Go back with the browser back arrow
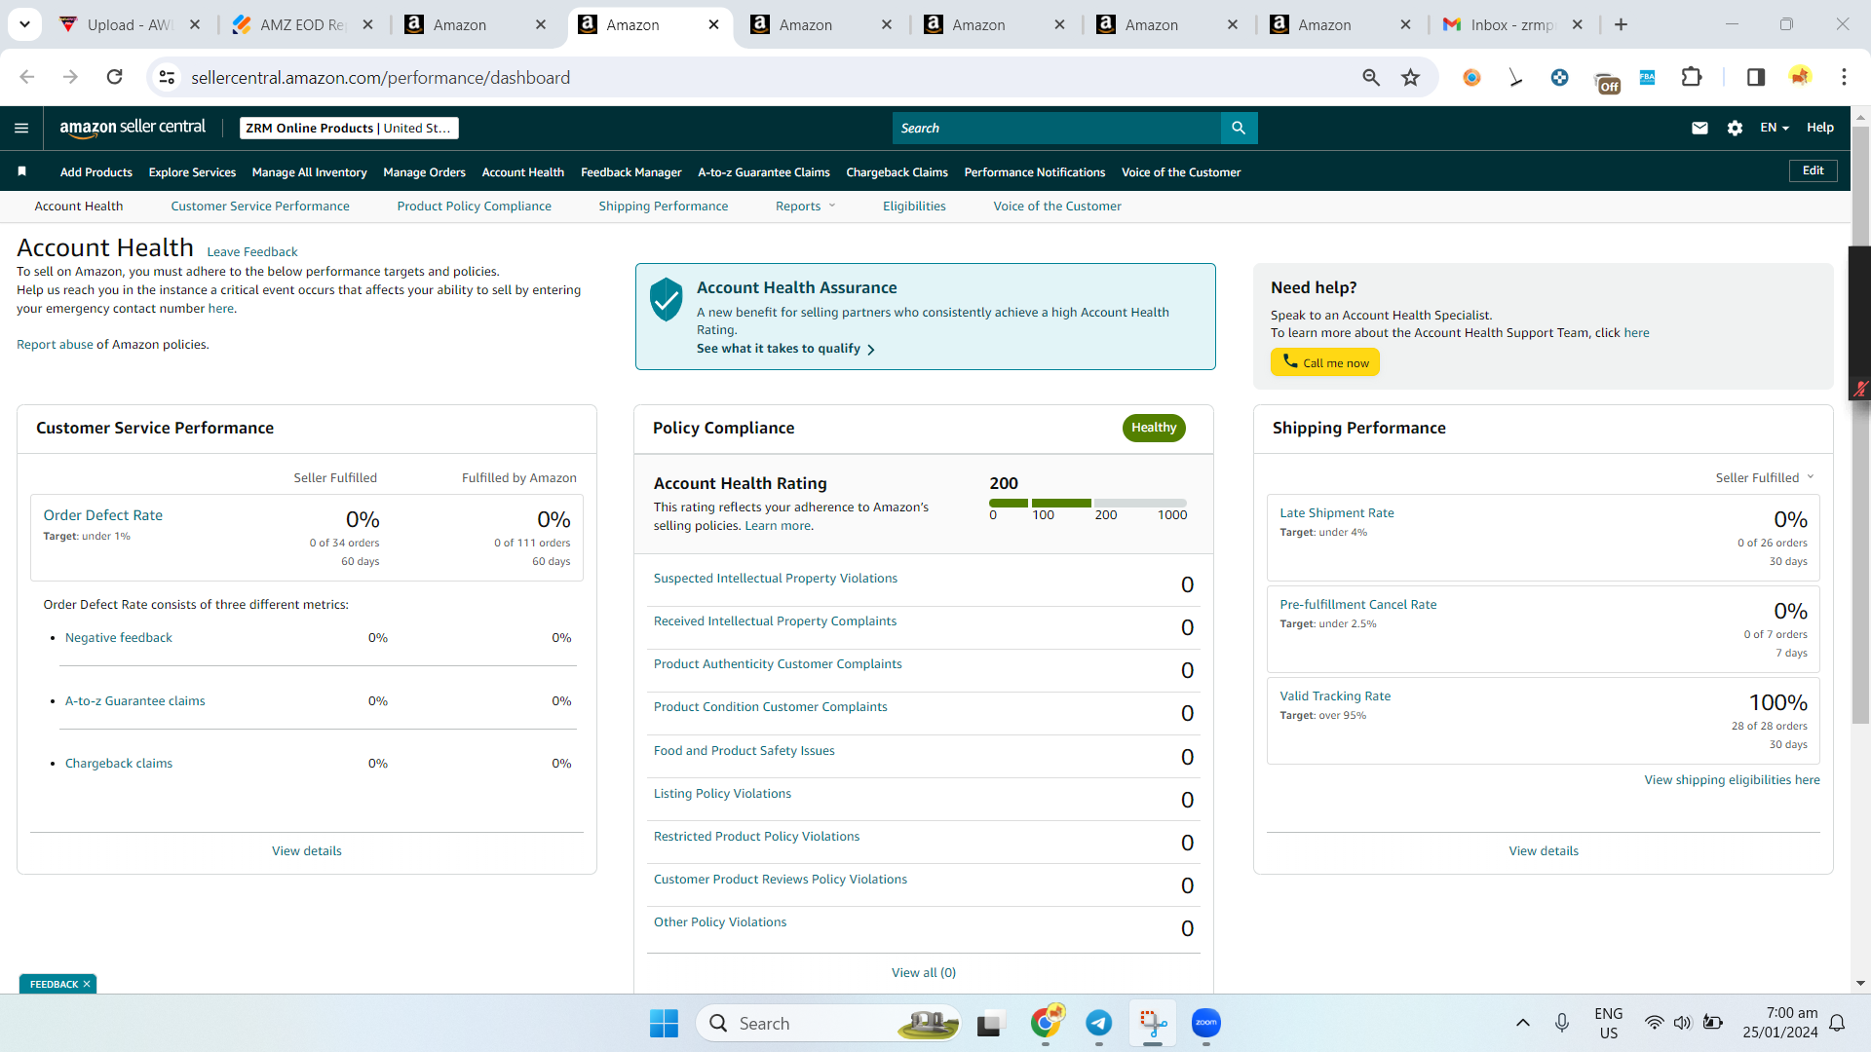The height and width of the screenshot is (1052, 1871). (x=26, y=77)
